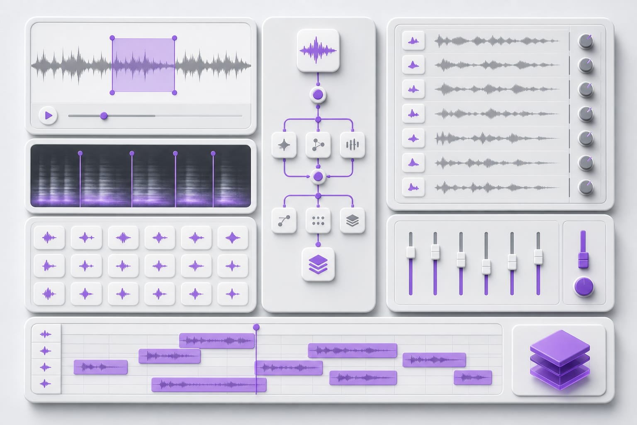
Task: Click the vertical audio bars node in the chain
Action: pos(353,145)
